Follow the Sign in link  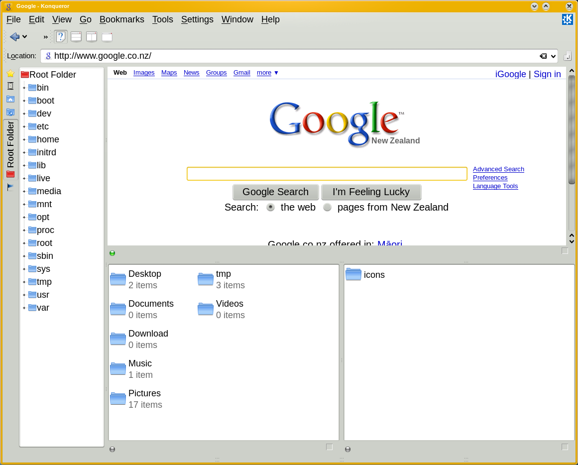pos(547,74)
